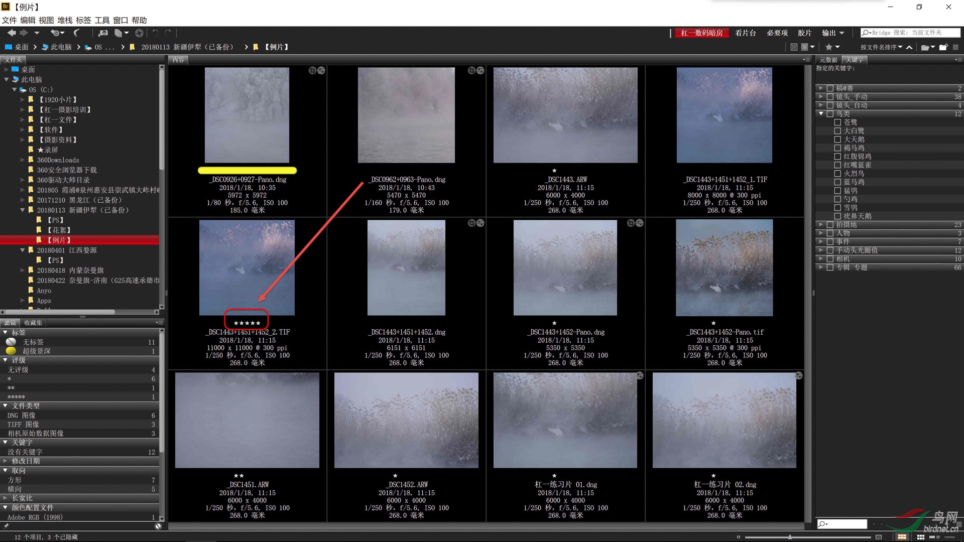964x542 pixels.
Task: Open the 按文件名排序 sort dropdown
Action: [881, 47]
